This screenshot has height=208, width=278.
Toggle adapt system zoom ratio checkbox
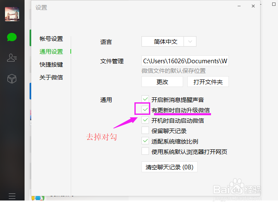pos(145,141)
